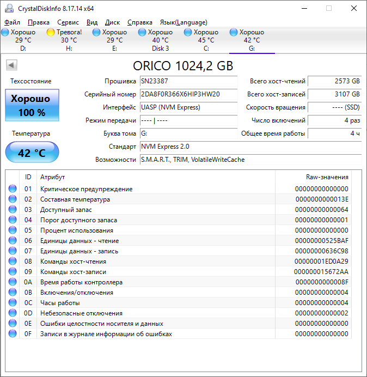Viewport: 367px width, 377px height.
Task: Select the status orb for Время работы контроллера
Action: 13,282
